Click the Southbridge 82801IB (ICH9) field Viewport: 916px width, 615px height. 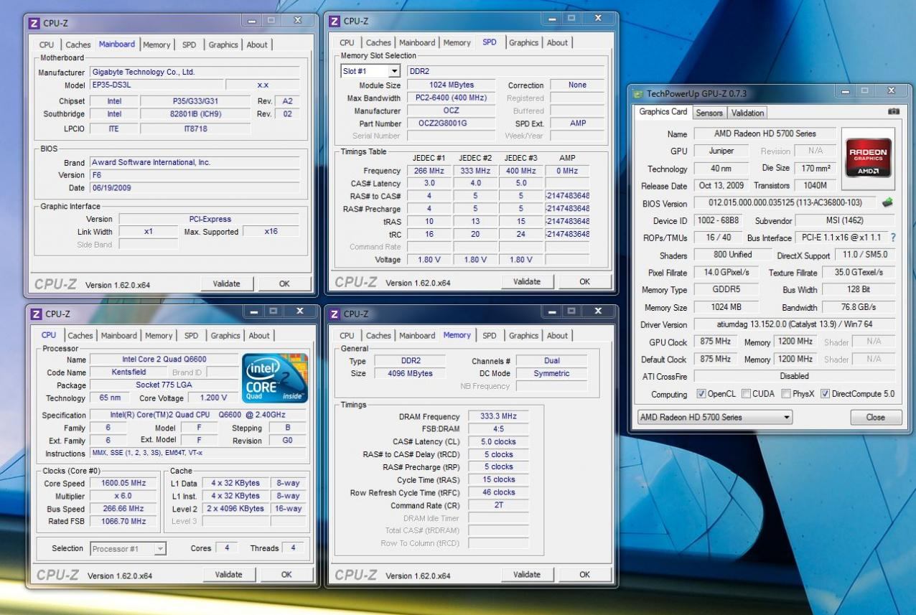click(x=195, y=114)
